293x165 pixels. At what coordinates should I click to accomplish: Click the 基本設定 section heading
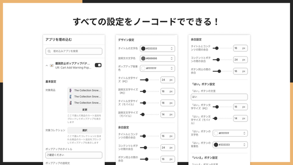pyautogui.click(x=51, y=82)
